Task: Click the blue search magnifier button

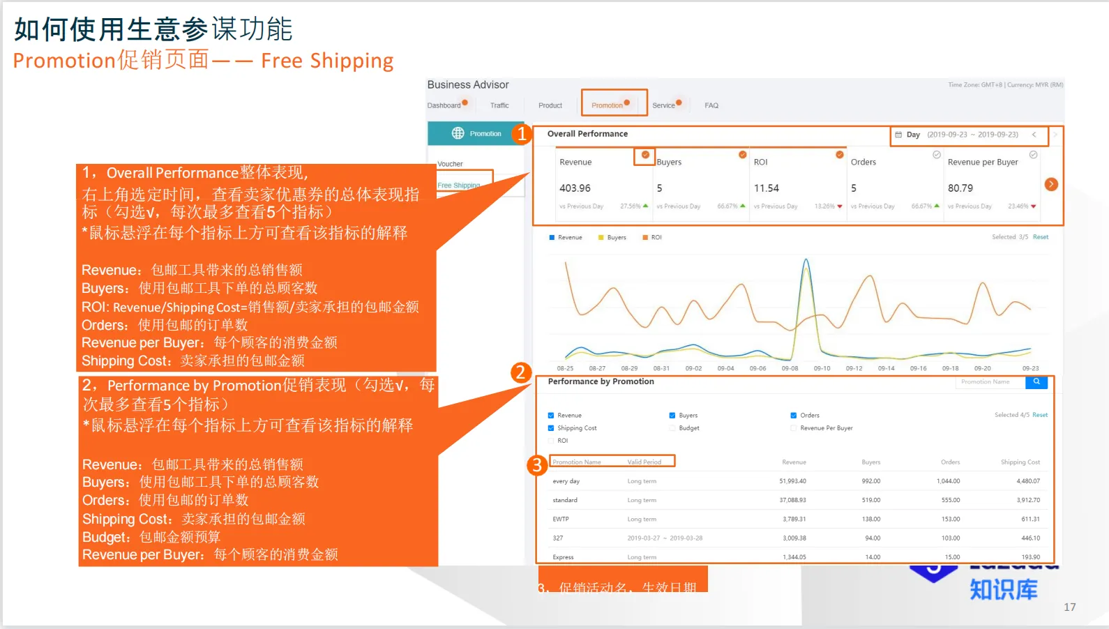Action: [1036, 382]
